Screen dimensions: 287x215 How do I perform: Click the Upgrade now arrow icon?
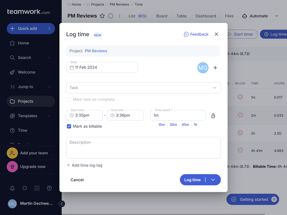tap(12, 167)
